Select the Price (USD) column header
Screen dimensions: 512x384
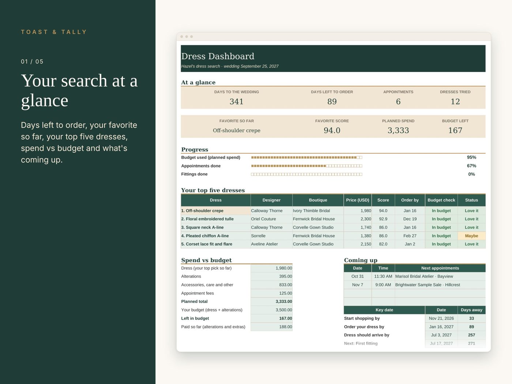[x=358, y=200]
